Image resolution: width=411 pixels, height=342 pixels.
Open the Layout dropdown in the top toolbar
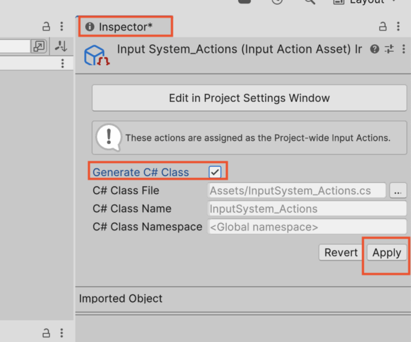pyautogui.click(x=364, y=2)
